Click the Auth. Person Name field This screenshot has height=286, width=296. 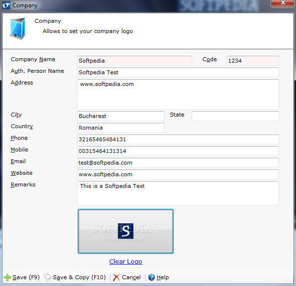click(x=178, y=72)
